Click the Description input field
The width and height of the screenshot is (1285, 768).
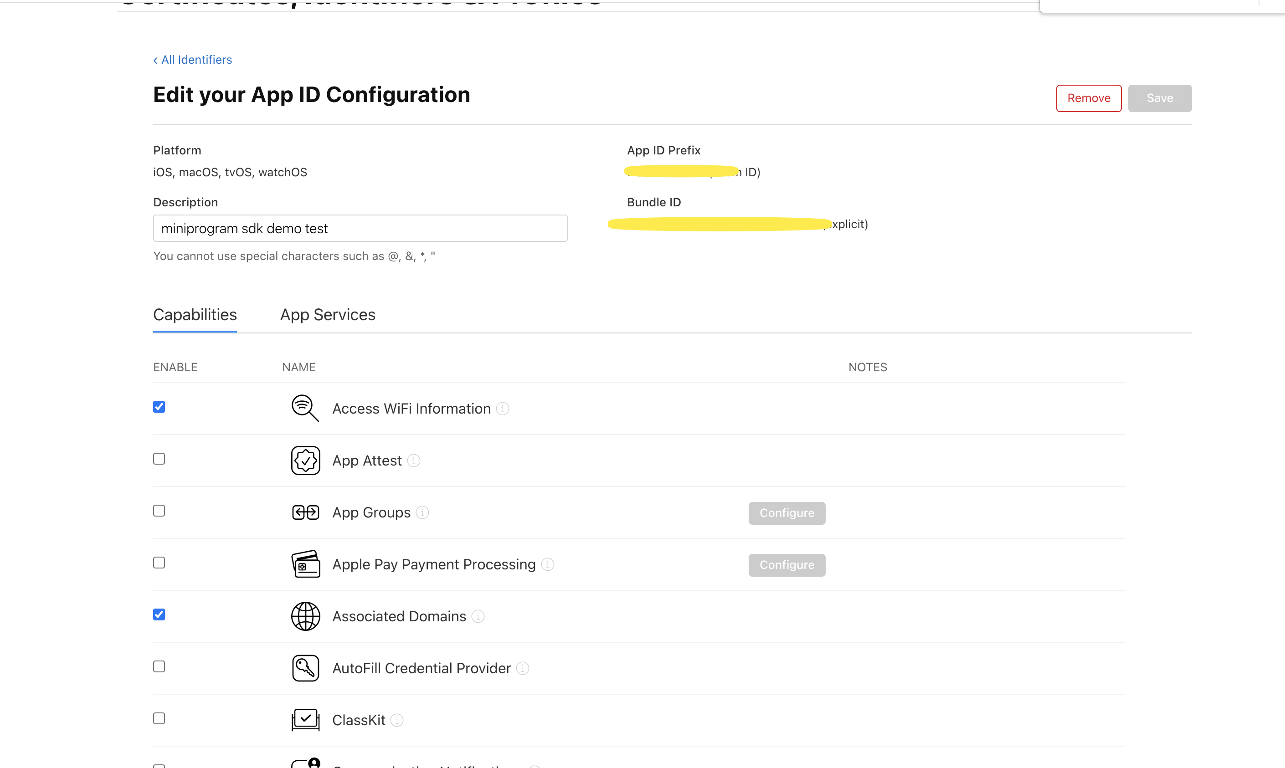point(360,228)
